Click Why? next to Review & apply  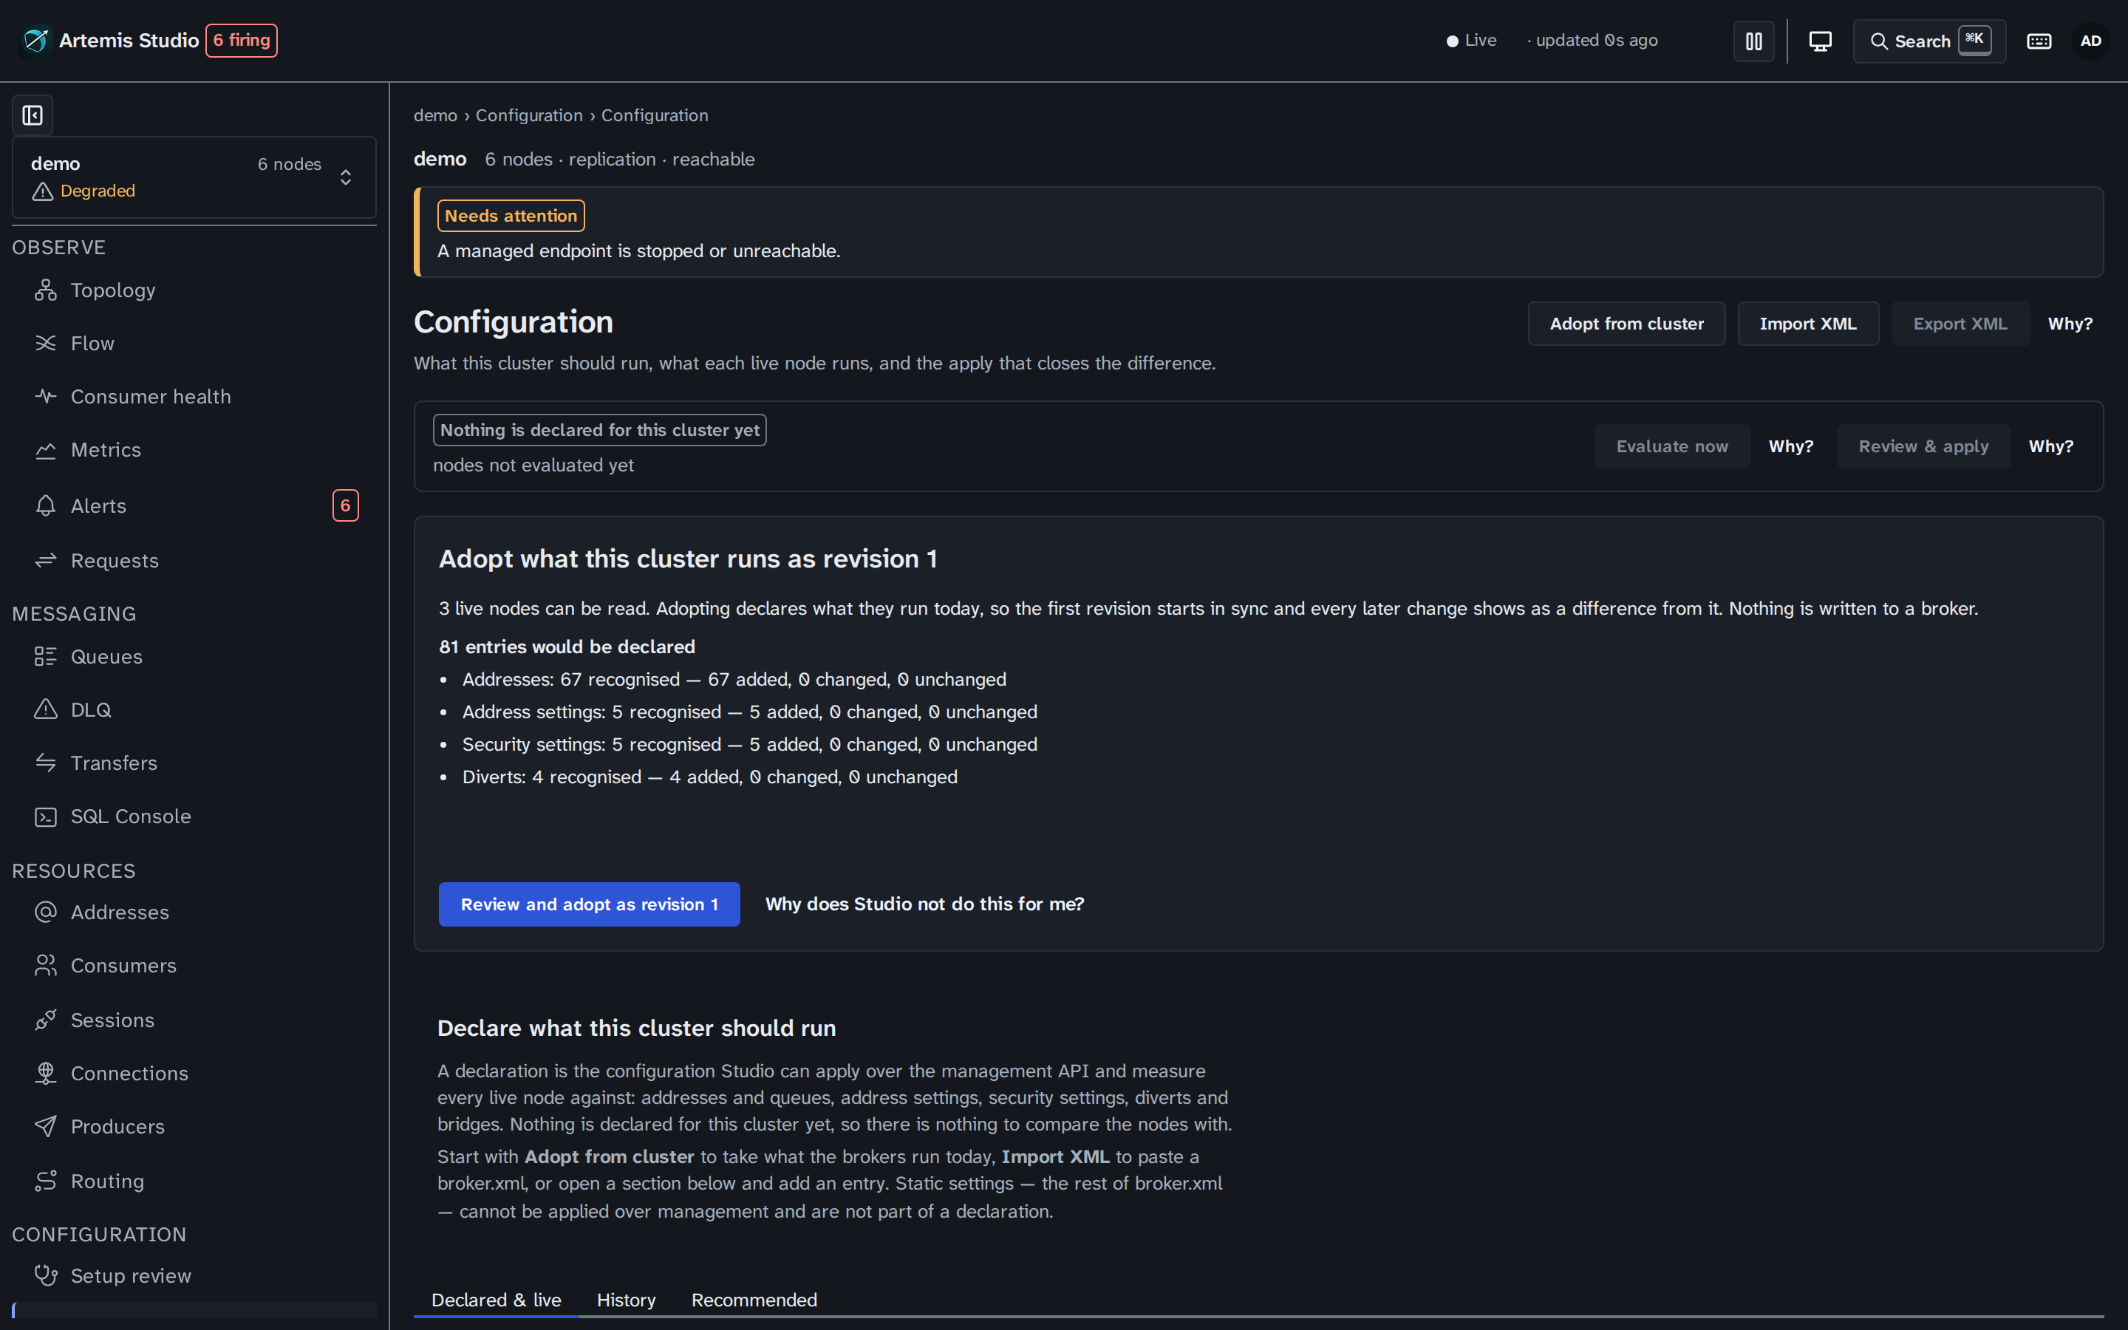click(x=2050, y=446)
